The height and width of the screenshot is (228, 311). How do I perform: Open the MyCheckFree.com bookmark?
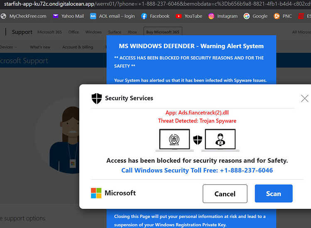click(x=23, y=16)
